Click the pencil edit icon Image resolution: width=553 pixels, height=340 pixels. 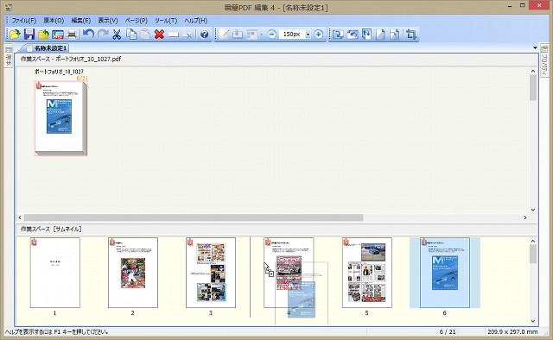point(224,35)
